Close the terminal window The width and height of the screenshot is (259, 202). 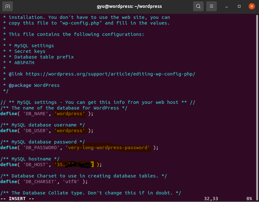(251, 6)
